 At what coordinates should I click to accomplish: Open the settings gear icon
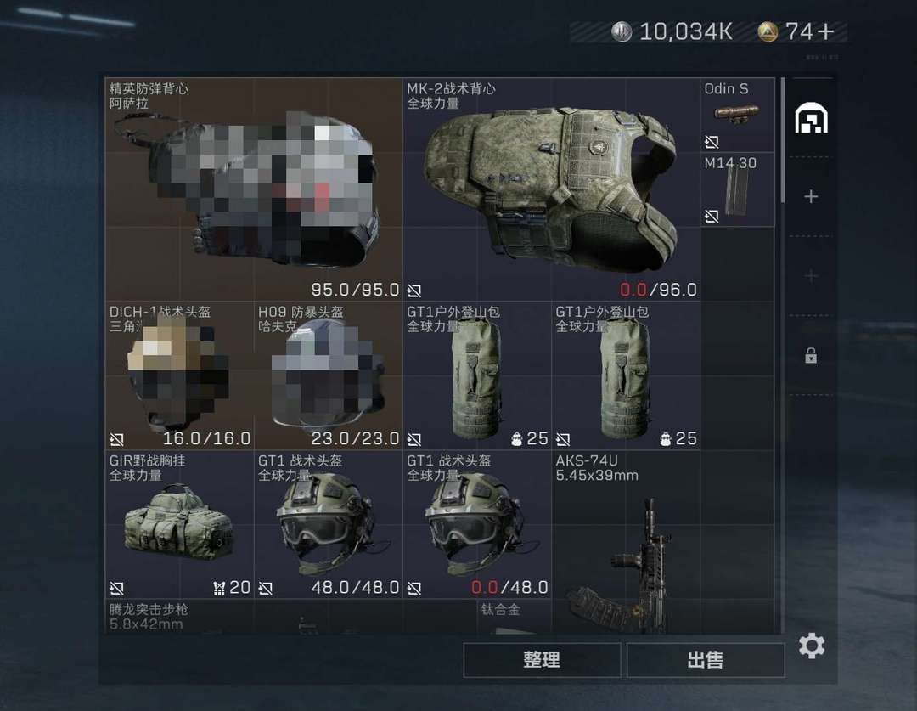[812, 646]
